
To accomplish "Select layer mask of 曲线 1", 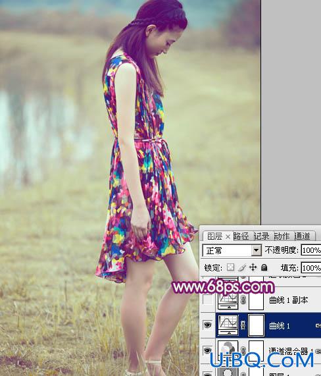I will pos(256,325).
